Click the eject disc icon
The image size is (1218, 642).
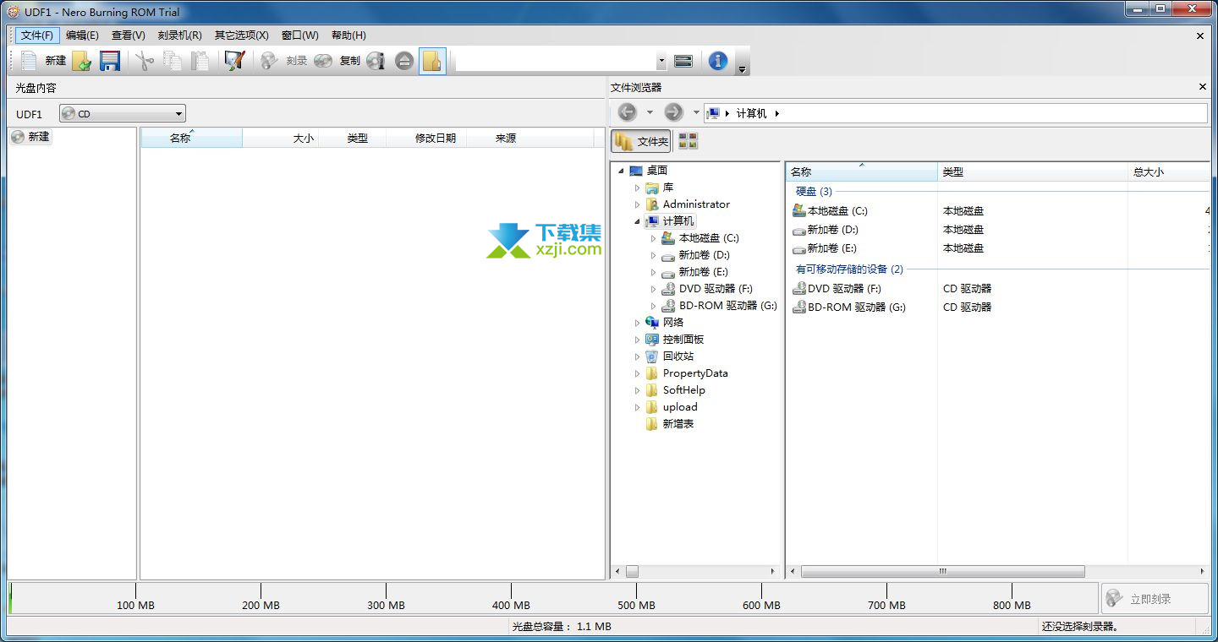404,61
